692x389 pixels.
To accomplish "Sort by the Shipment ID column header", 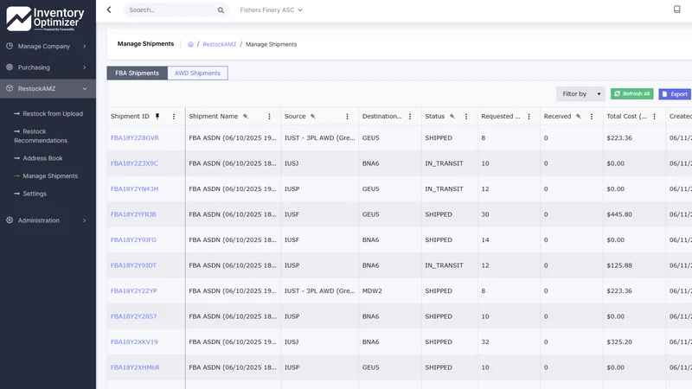I will click(130, 117).
